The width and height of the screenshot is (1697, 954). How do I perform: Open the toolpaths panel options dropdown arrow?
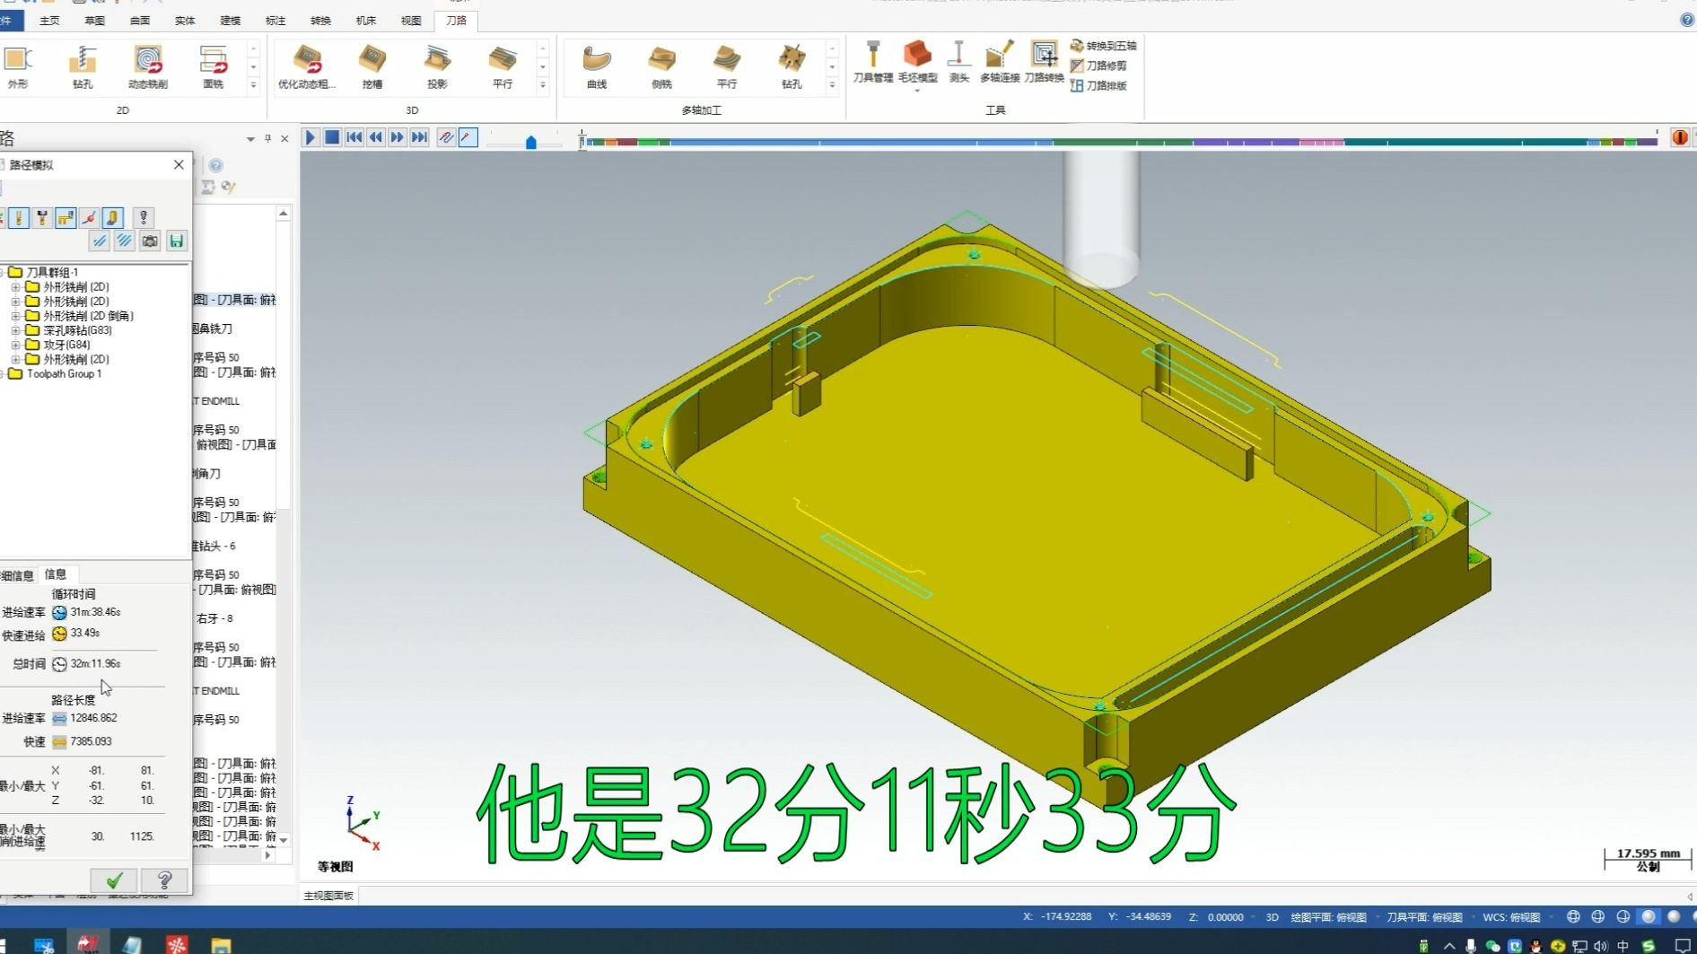coord(250,139)
